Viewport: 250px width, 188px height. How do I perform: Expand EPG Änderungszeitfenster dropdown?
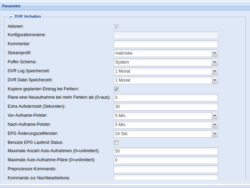point(215,134)
